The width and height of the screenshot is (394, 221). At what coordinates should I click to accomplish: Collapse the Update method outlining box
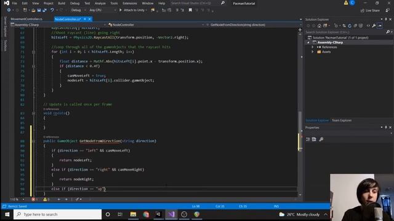click(33, 113)
